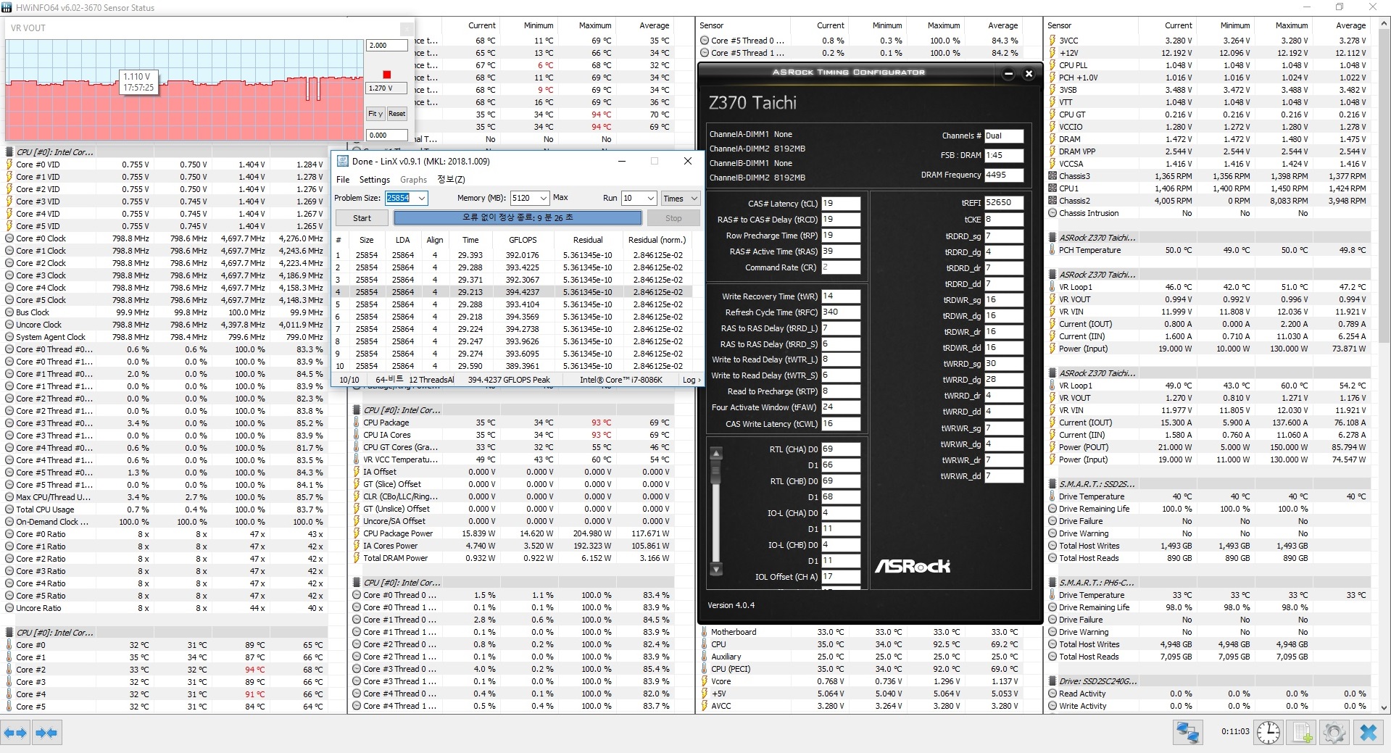The width and height of the screenshot is (1391, 753).
Task: Click the Total Host Writes icon under PH6-C
Action: tap(1052, 644)
